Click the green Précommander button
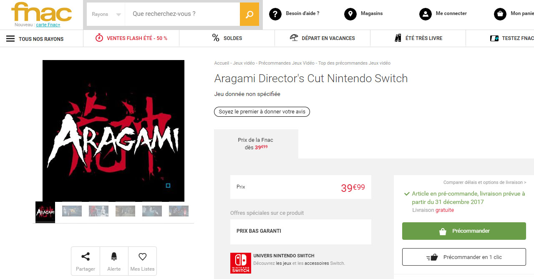This screenshot has width=534, height=279. pos(464,231)
